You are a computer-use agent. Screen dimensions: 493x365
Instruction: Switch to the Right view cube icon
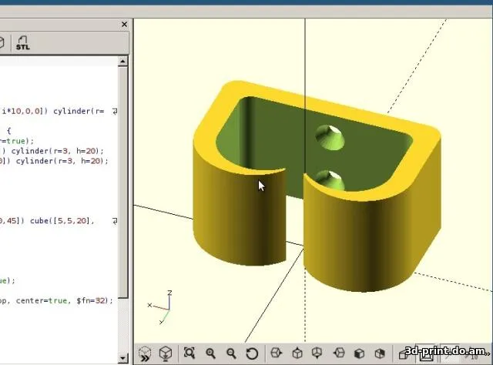(x=276, y=353)
